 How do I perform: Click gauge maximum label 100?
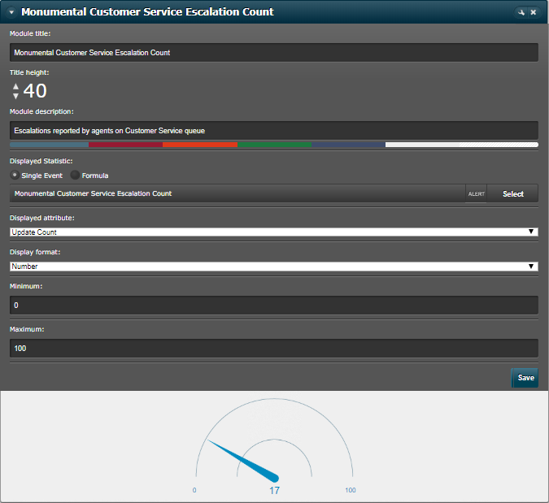click(350, 490)
